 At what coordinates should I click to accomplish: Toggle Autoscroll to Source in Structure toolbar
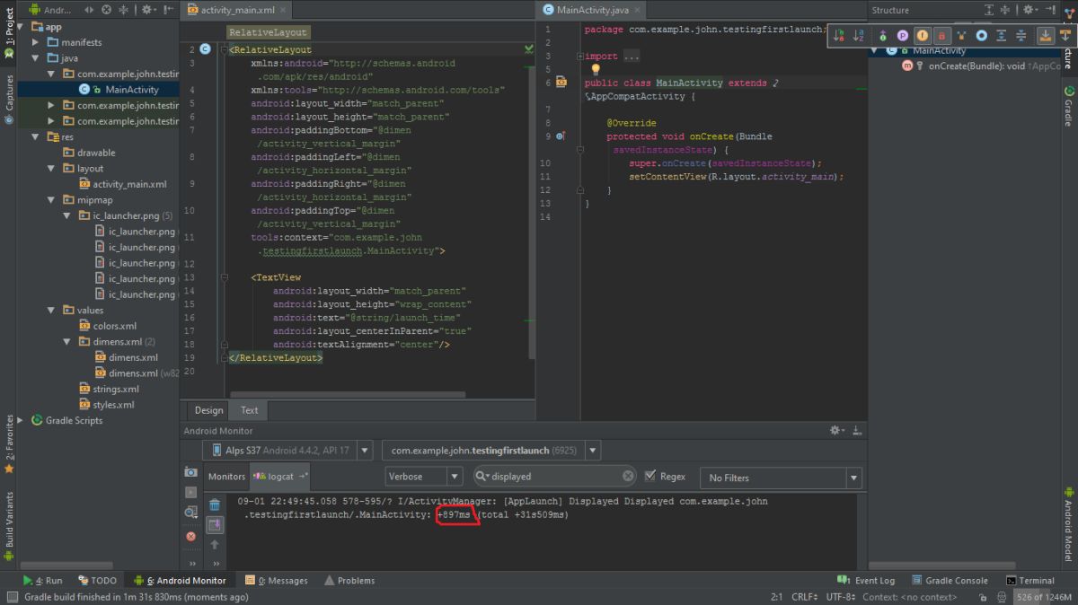tap(1045, 35)
